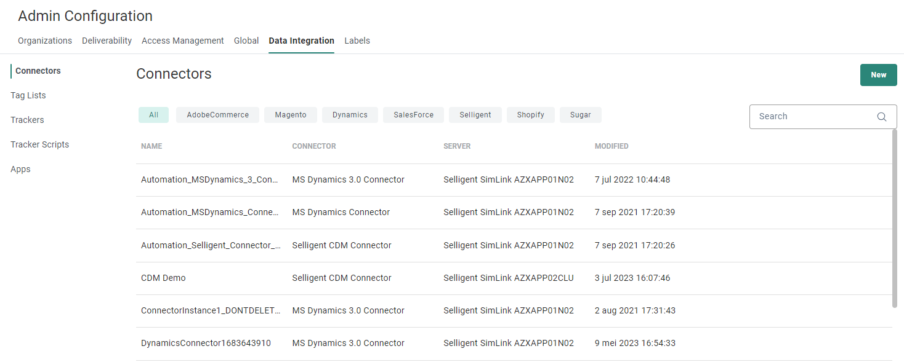The height and width of the screenshot is (362, 904).
Task: Open the CDM Demo connector row
Action: click(x=163, y=278)
